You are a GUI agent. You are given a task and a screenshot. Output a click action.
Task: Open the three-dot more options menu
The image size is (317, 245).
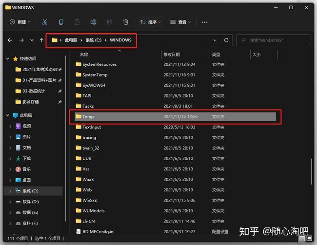[x=205, y=22]
